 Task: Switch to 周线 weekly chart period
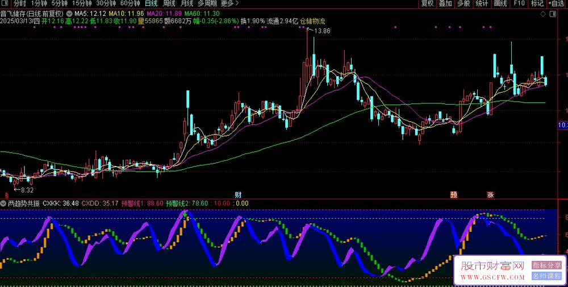click(x=169, y=3)
